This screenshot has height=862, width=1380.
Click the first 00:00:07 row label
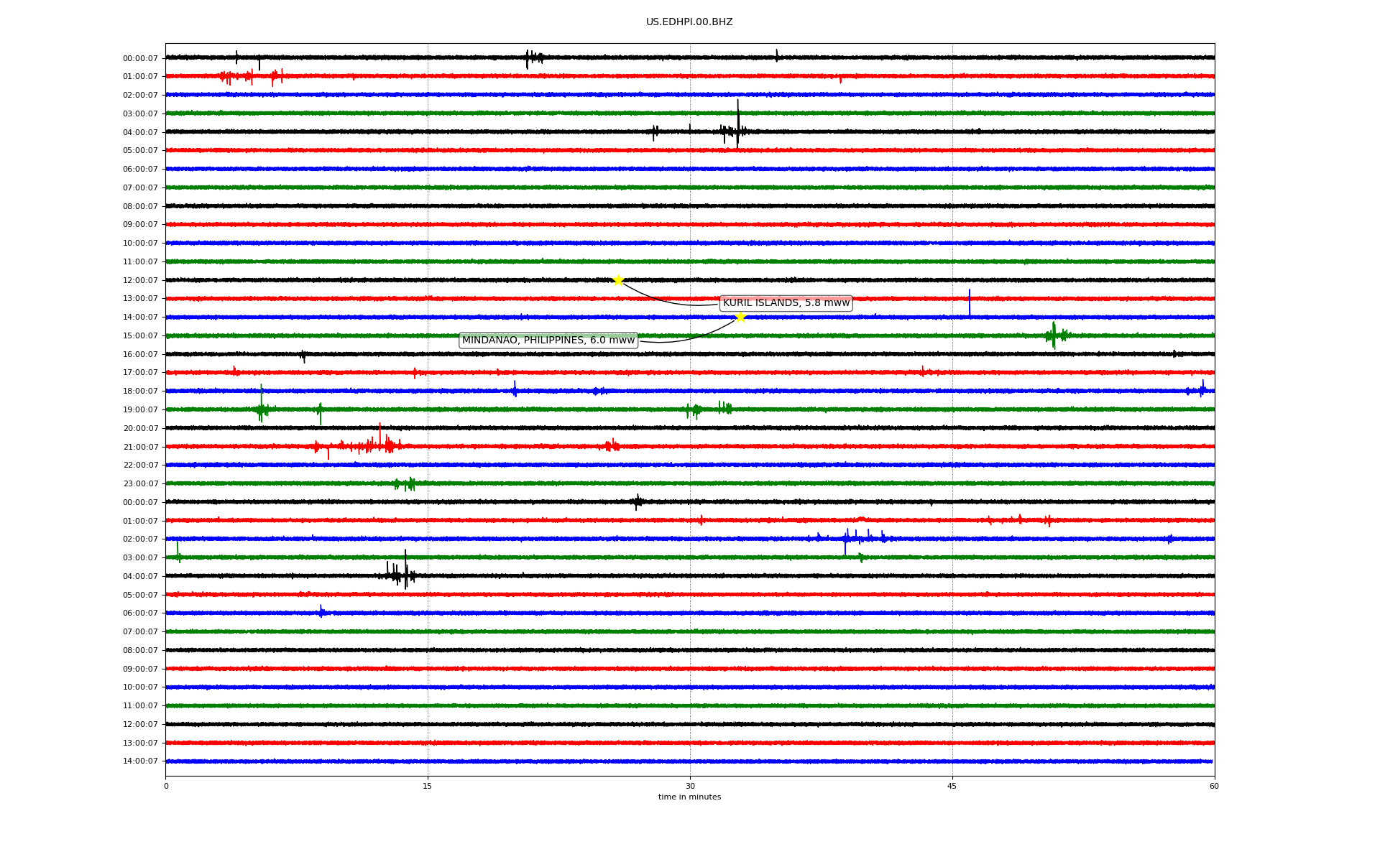pyautogui.click(x=140, y=58)
